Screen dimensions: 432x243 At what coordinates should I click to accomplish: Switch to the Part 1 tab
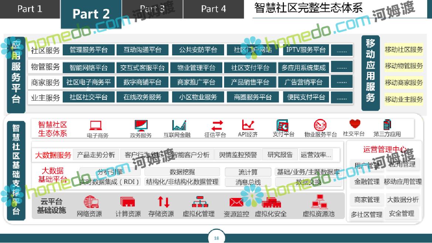(30, 9)
